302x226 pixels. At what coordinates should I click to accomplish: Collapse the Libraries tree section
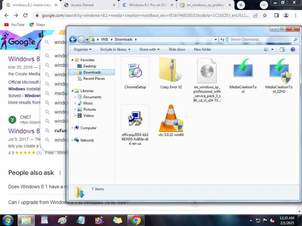pos(73,91)
